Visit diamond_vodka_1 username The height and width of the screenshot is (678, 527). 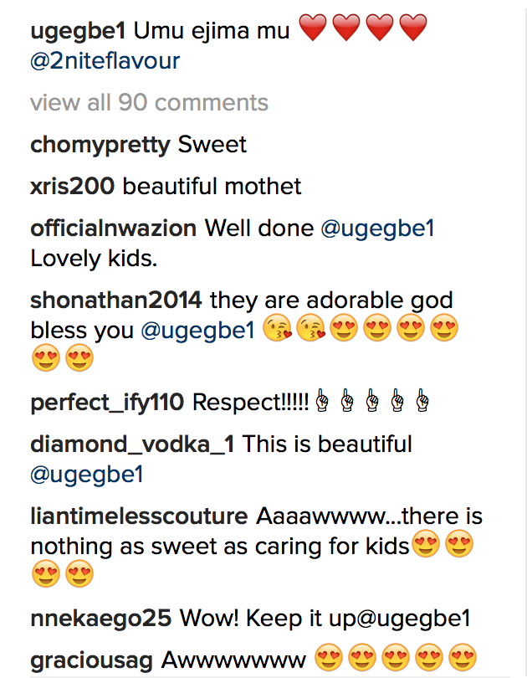[132, 444]
